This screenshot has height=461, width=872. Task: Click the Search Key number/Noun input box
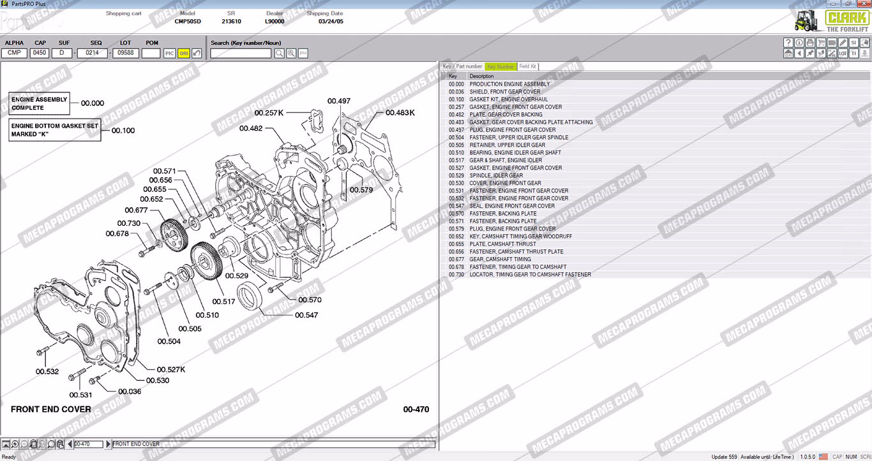coord(241,54)
